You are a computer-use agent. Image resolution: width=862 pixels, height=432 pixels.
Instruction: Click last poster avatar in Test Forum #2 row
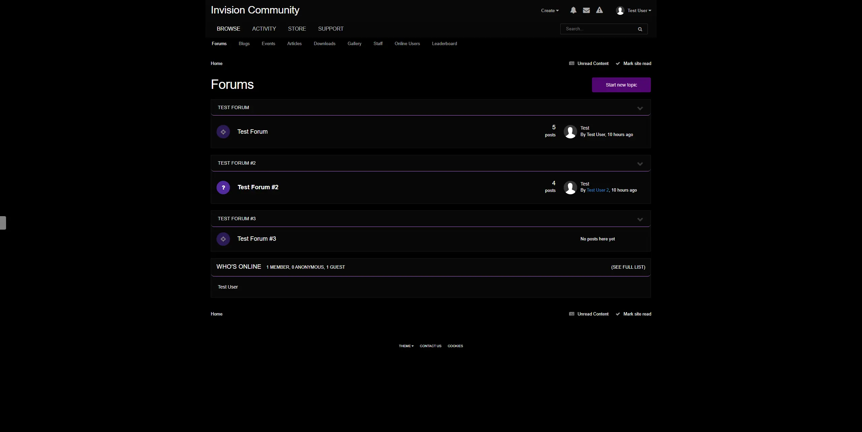570,188
